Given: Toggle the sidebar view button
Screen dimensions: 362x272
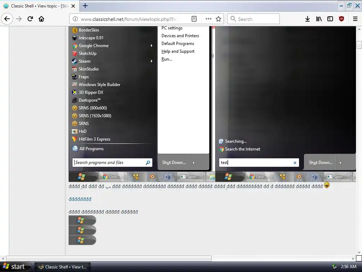Looking at the screenshot, I should (330, 19).
